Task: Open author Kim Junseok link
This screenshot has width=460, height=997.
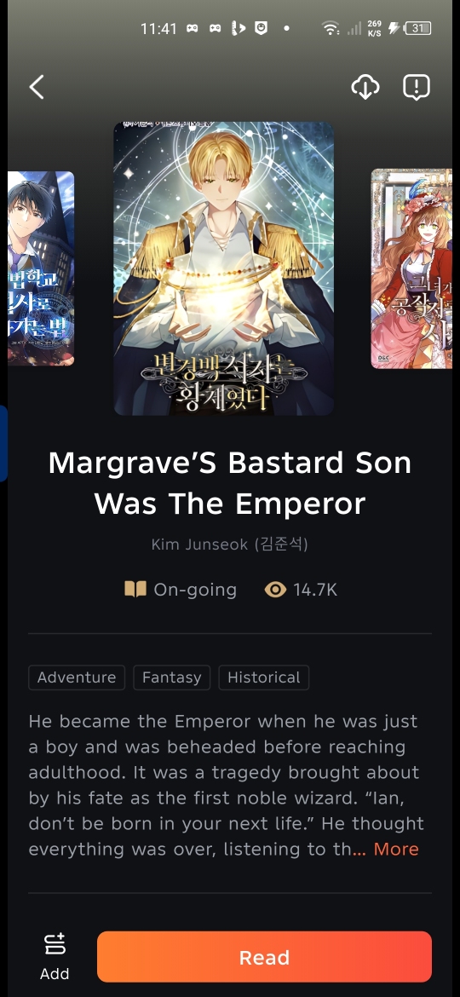Action: click(x=229, y=545)
